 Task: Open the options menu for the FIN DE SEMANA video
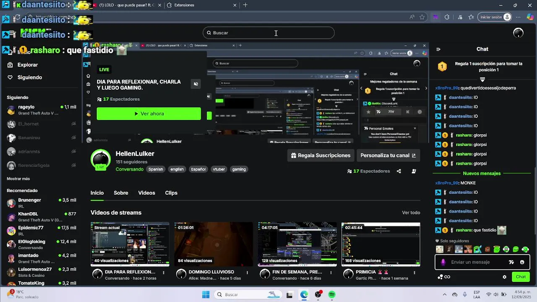click(331, 273)
